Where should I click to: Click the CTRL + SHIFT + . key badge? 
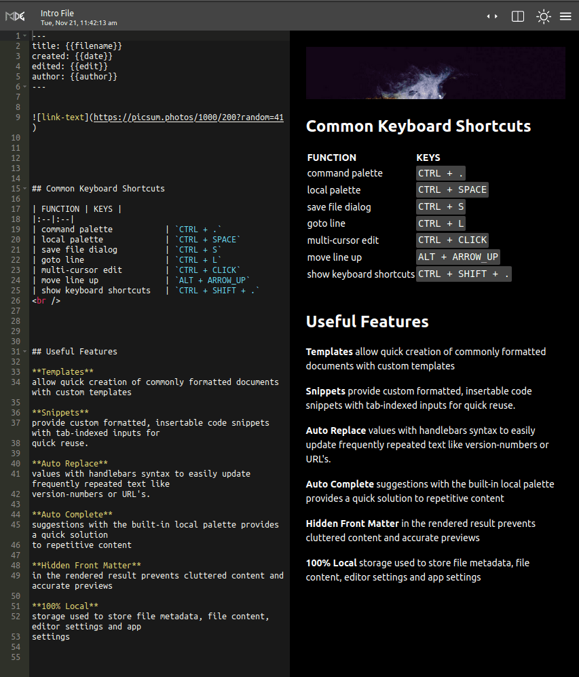(464, 274)
